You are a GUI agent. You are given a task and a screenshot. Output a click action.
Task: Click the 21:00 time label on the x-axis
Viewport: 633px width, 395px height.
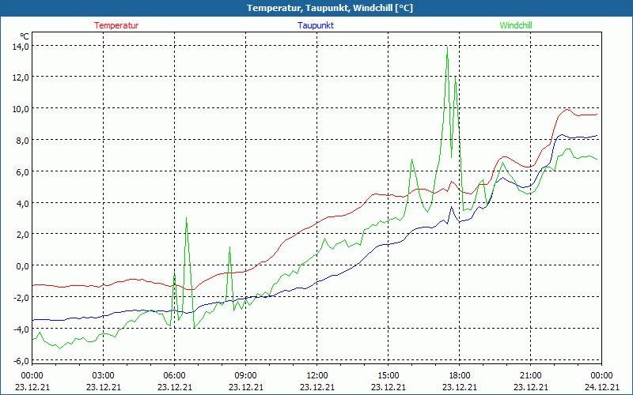(530, 375)
